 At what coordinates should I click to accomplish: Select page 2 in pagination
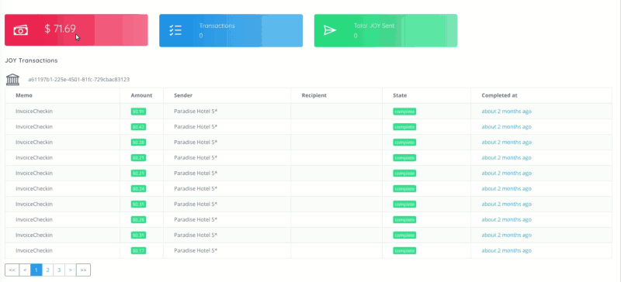(47, 270)
